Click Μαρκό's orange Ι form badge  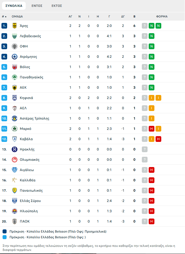coord(158,129)
